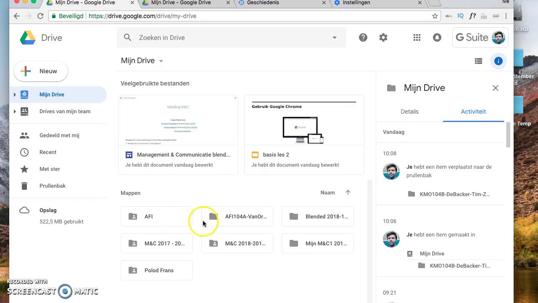Open the Drive help menu icon

pos(363,37)
